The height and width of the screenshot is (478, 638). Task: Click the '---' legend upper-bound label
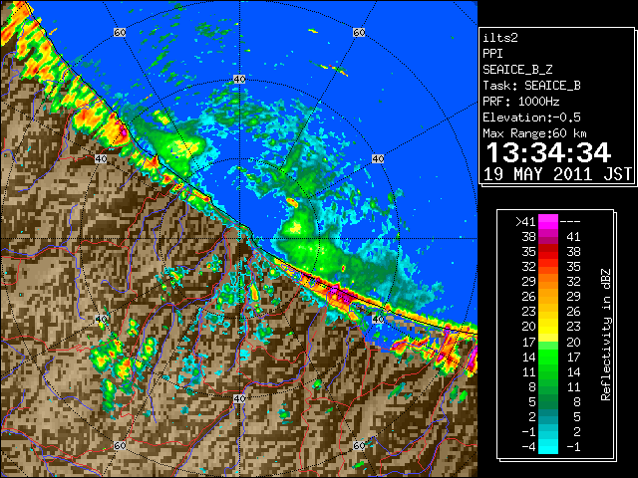[570, 222]
